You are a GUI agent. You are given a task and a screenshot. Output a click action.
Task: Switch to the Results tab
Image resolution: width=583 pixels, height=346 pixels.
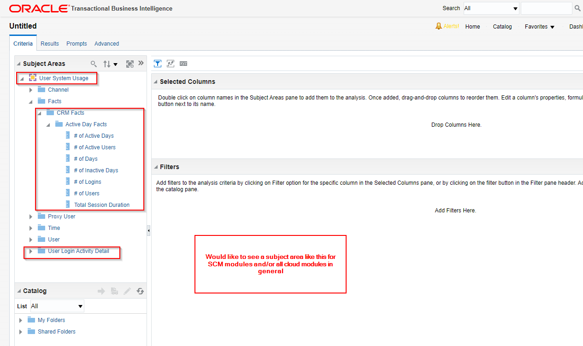[50, 44]
